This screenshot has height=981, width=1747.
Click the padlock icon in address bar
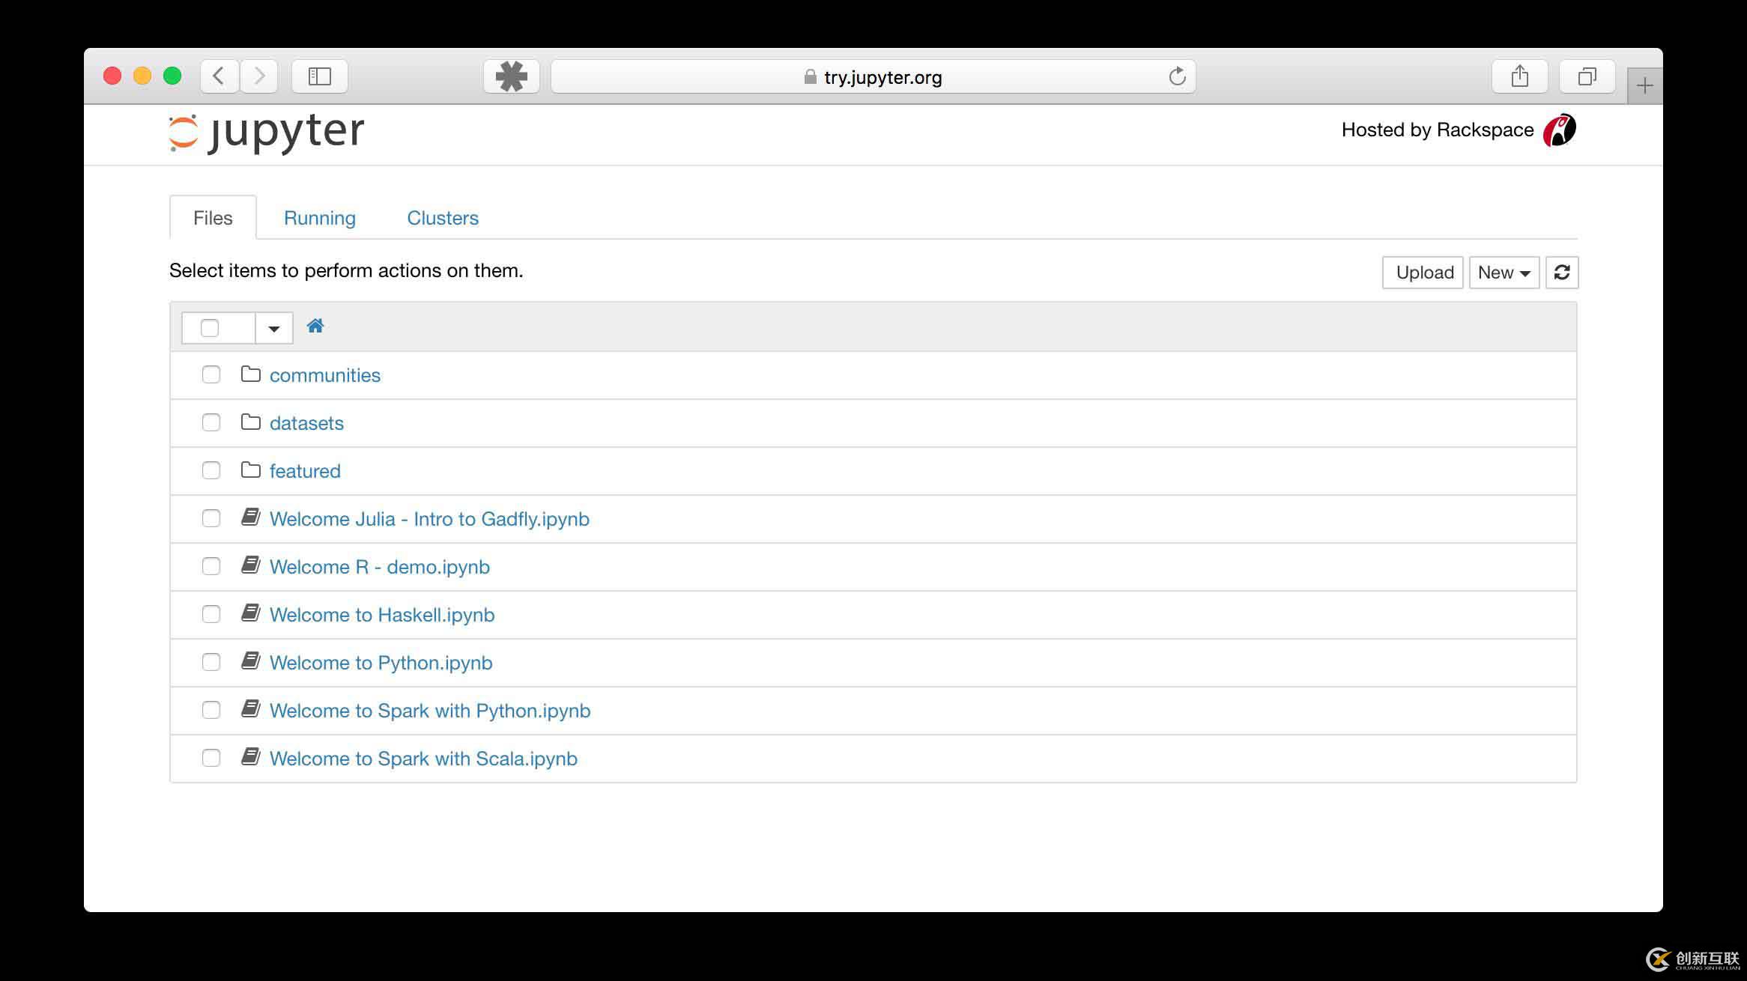coord(810,77)
